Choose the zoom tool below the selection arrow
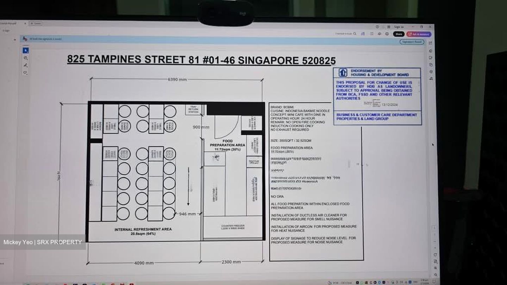The image size is (507, 285). pyautogui.click(x=26, y=58)
